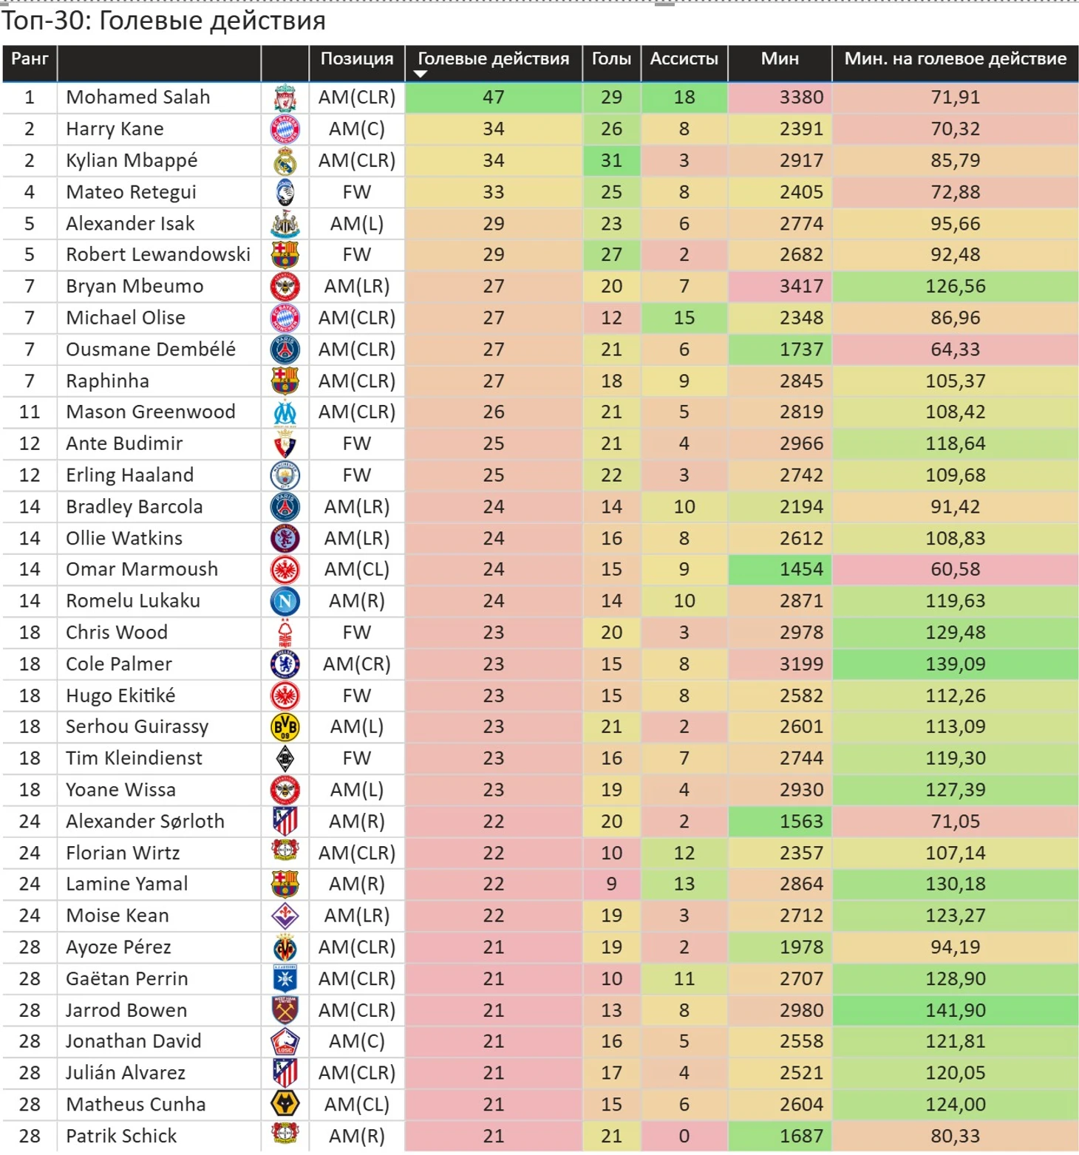Click Barcelona crest next to Robert Lewandowski

(285, 255)
